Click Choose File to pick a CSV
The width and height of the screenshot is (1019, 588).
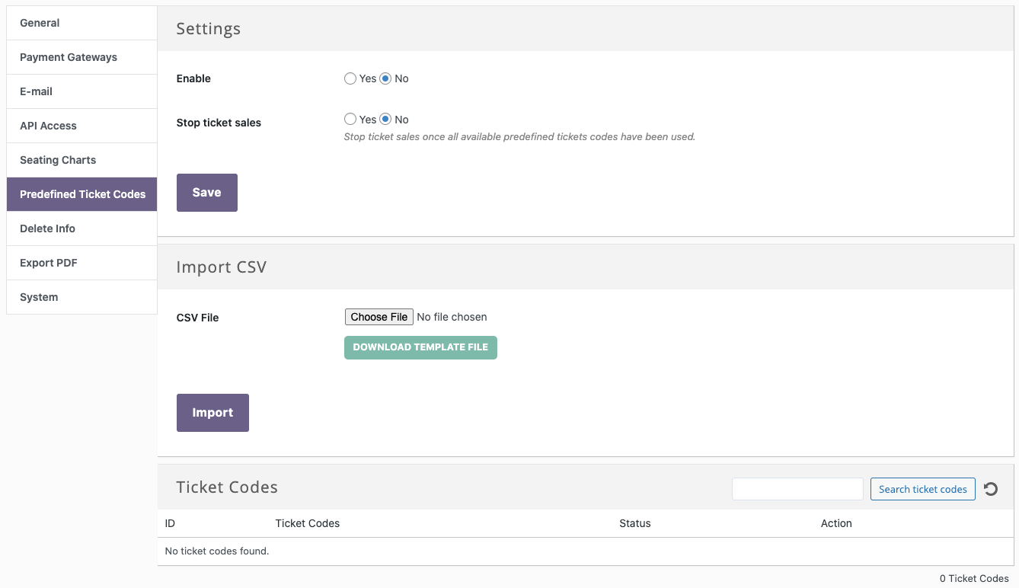tap(379, 317)
